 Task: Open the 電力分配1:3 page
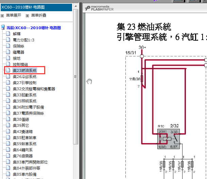point(23,40)
